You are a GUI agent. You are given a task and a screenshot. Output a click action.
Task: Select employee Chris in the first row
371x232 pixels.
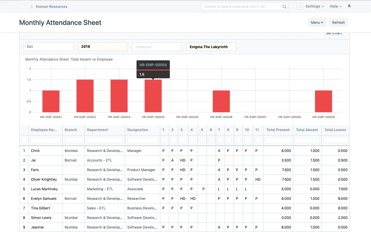pyautogui.click(x=35, y=151)
